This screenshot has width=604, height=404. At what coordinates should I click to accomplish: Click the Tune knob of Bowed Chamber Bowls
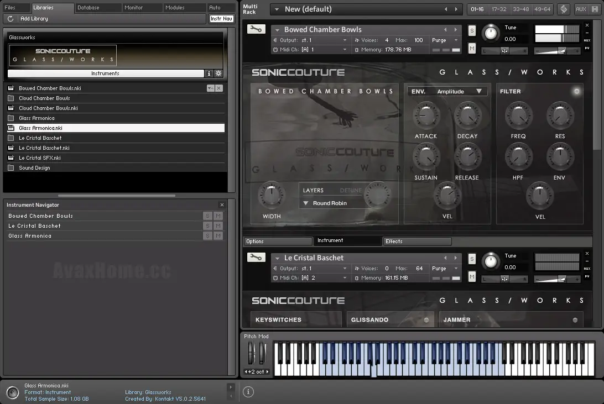point(491,33)
